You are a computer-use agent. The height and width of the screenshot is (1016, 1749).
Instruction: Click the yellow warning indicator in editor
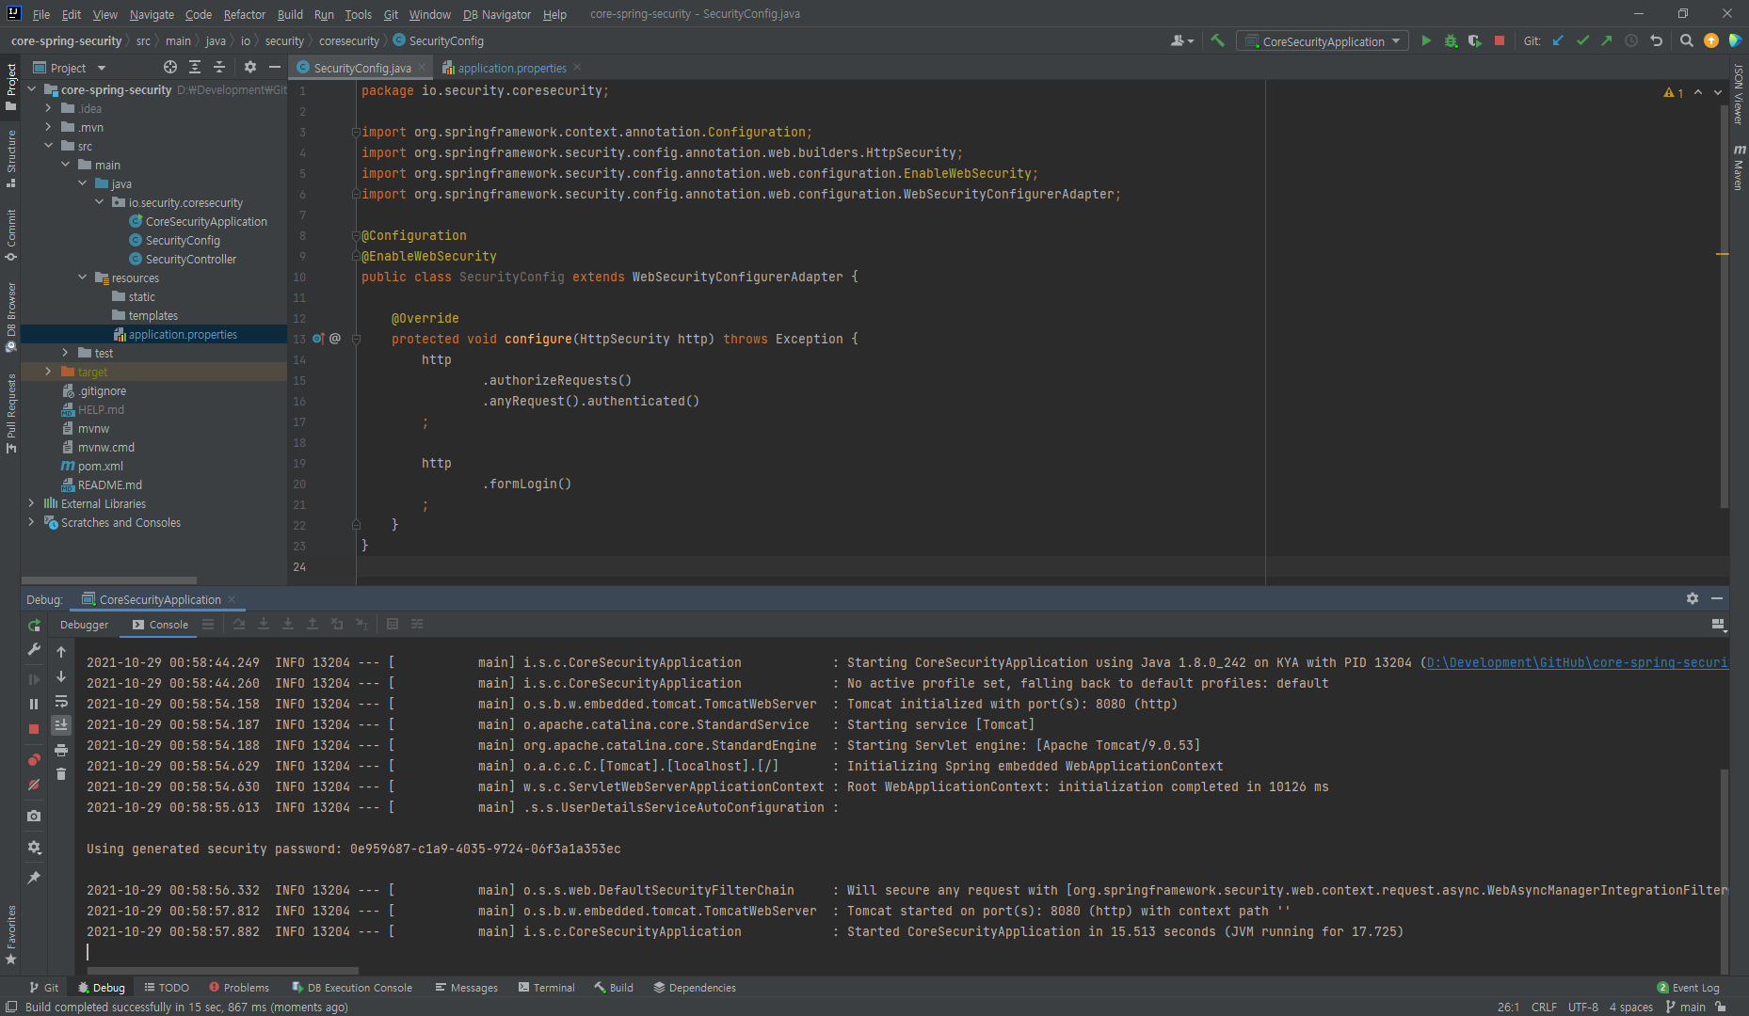pyautogui.click(x=1673, y=92)
